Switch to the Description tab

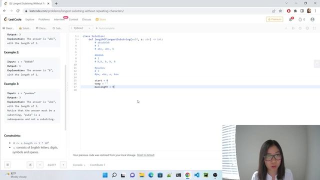tap(8, 28)
